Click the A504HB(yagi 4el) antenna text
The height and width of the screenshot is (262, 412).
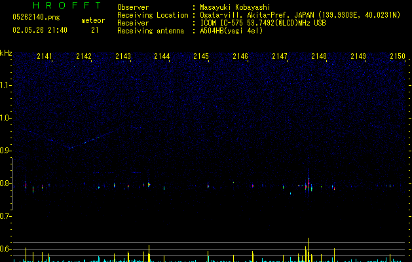tap(231, 31)
